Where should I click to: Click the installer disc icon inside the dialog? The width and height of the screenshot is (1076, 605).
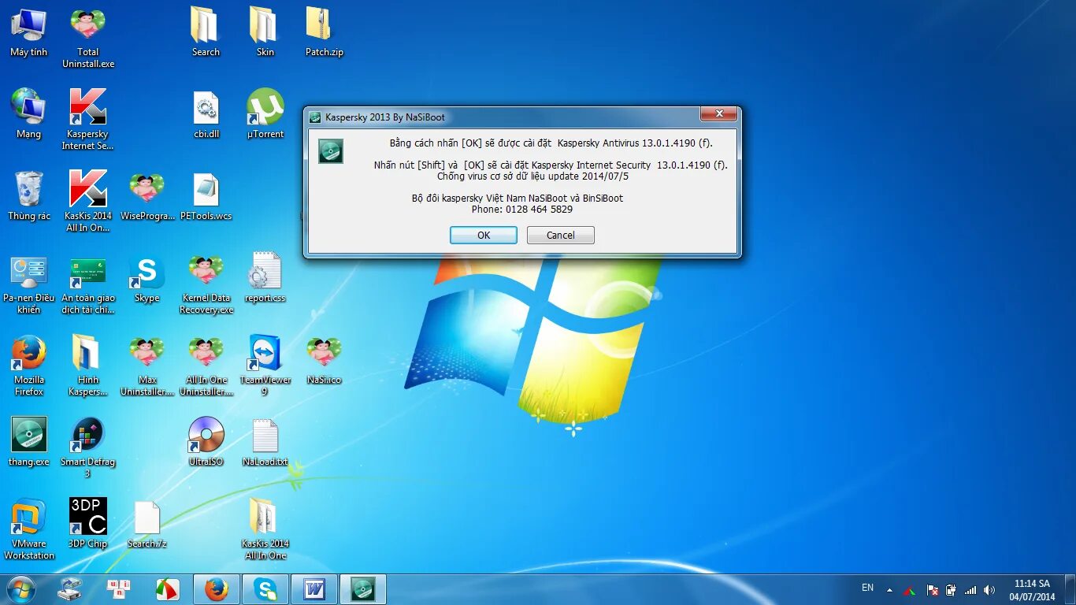click(x=331, y=150)
